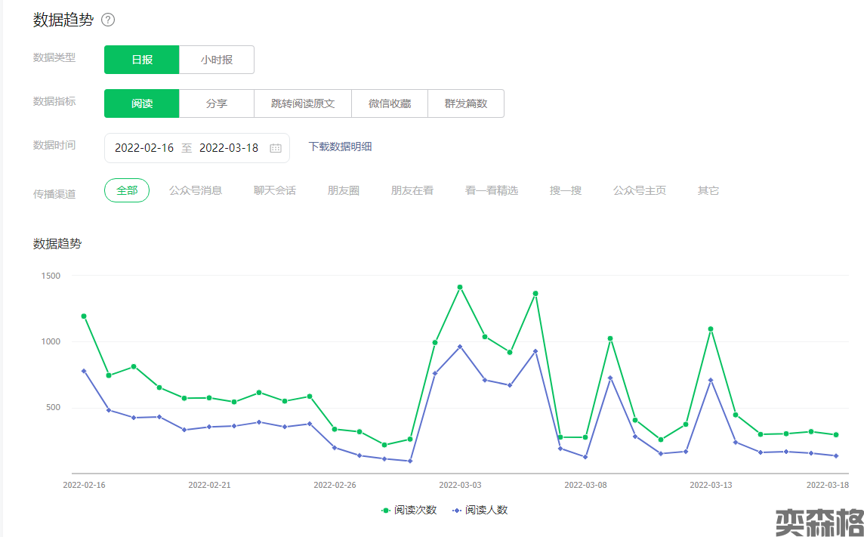Filter by 公众号消息 channel
This screenshot has width=864, height=537.
196,190
